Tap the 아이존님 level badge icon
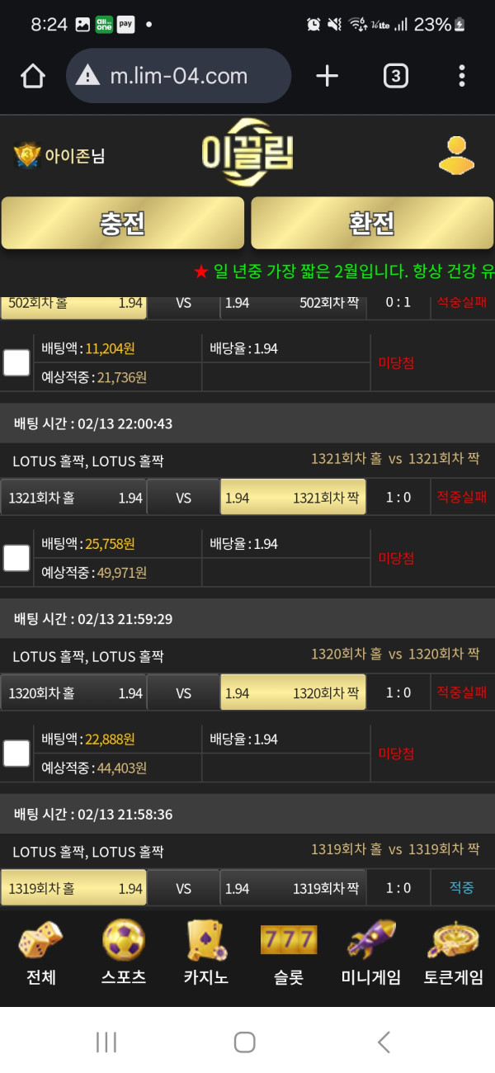495x1073 pixels. (x=27, y=155)
